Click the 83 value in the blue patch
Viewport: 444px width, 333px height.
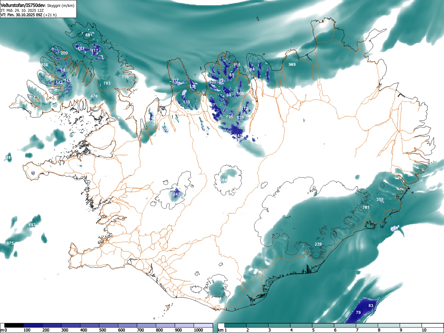(x=371, y=306)
